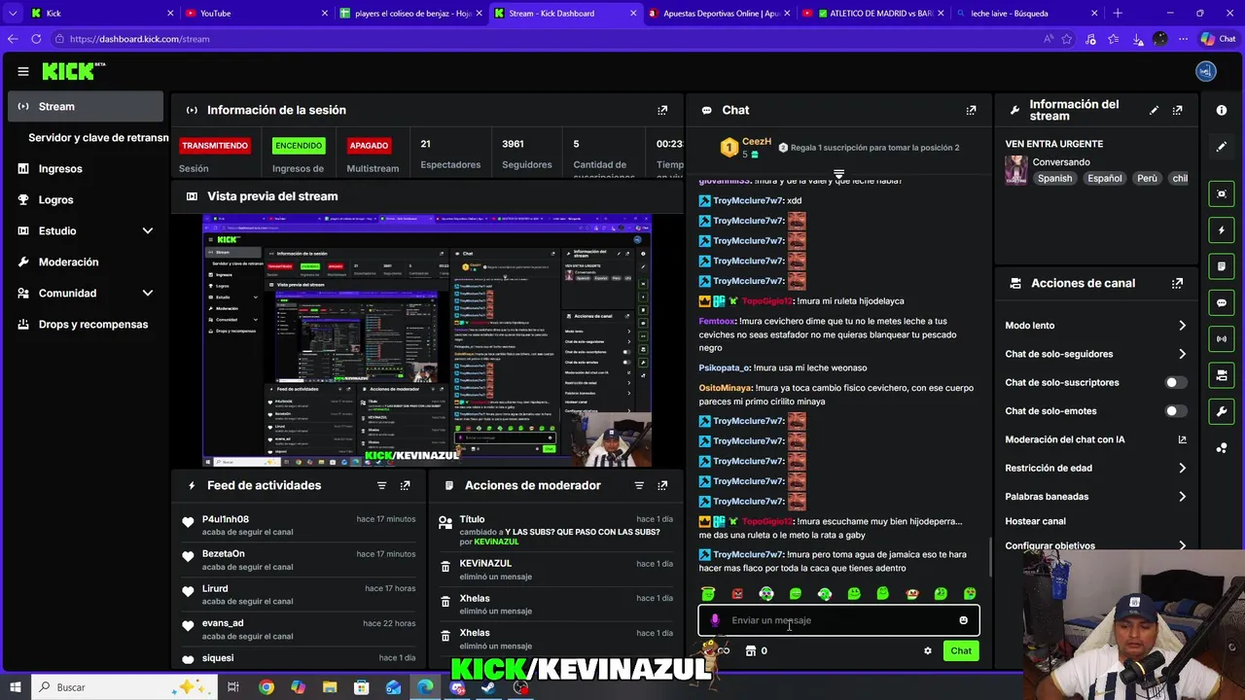Open filter options in Feed de actividades
This screenshot has height=700, width=1245.
[x=381, y=485]
